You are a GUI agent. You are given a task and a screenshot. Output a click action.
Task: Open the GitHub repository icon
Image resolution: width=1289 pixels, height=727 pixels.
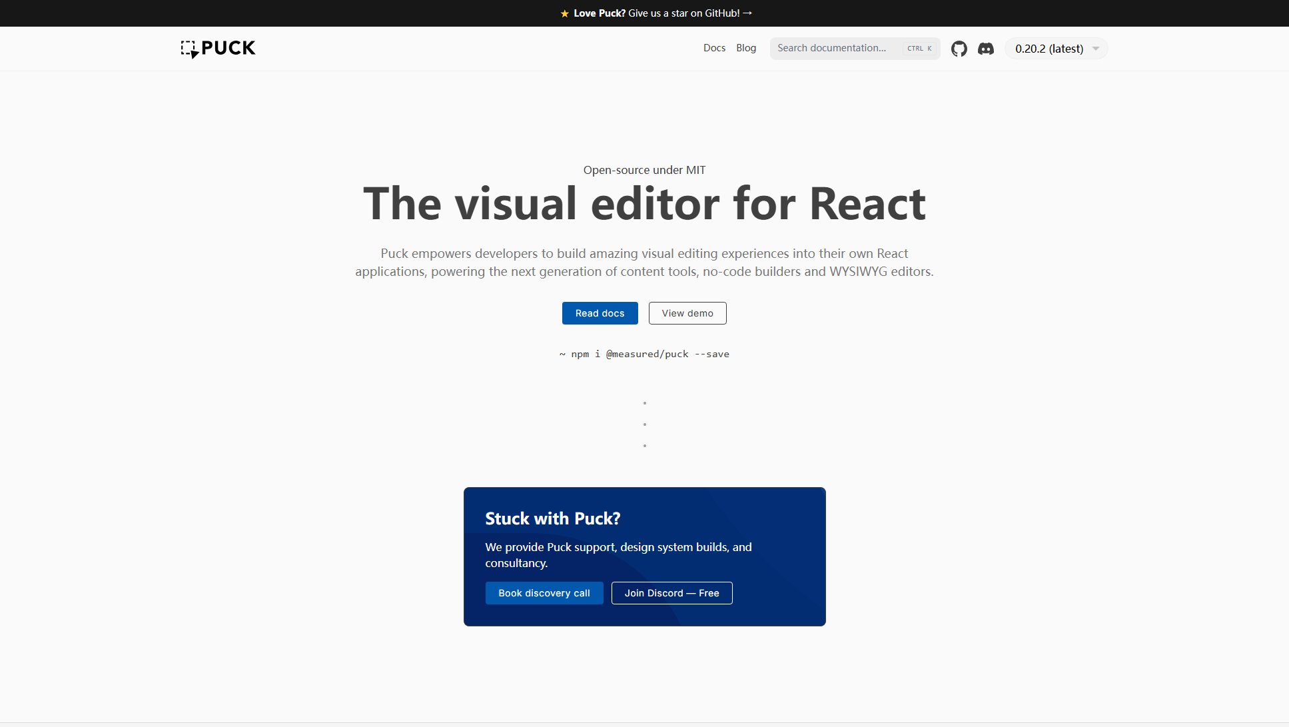(959, 49)
